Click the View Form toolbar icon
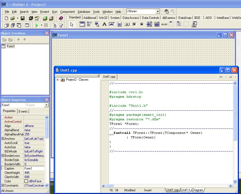Image resolution: width=241 pixels, height=194 pixels. point(13,25)
